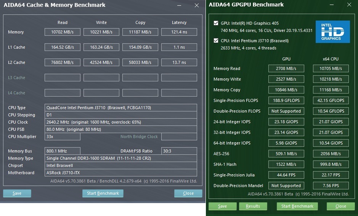The width and height of the screenshot is (358, 216).
Task: Click GPU SHA-1 Hash value 1522 MB/s
Action: 286,164
